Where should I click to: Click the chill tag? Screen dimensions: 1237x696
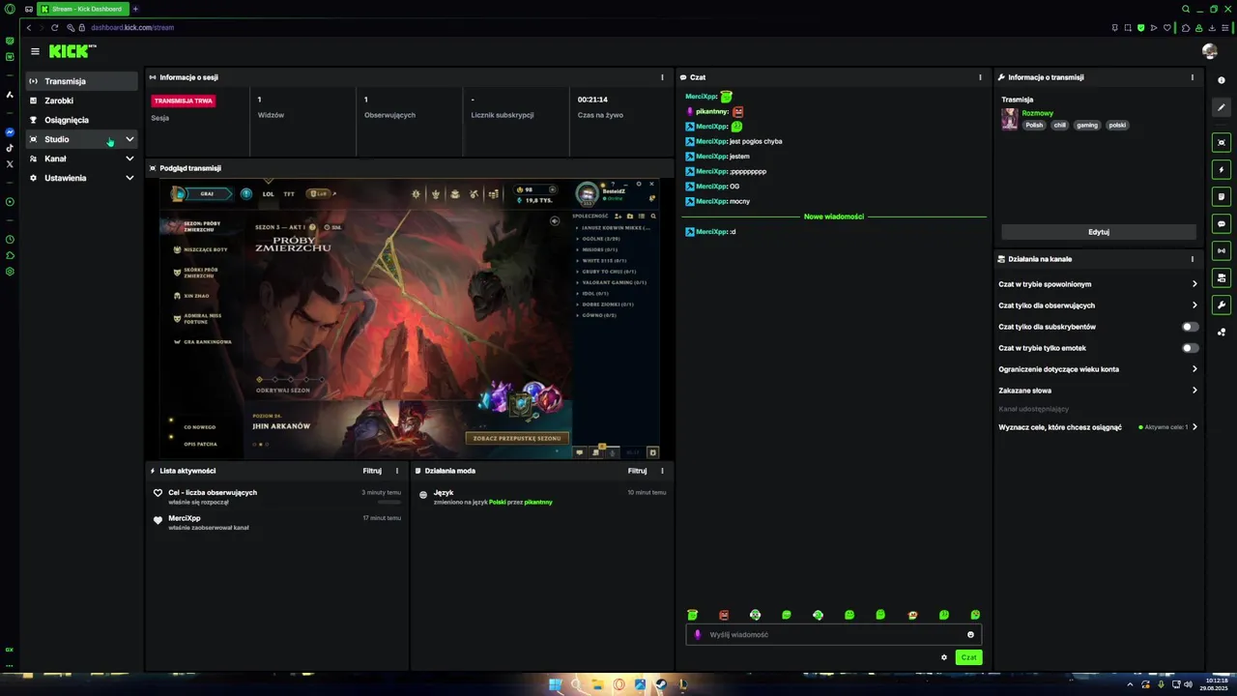(1060, 125)
